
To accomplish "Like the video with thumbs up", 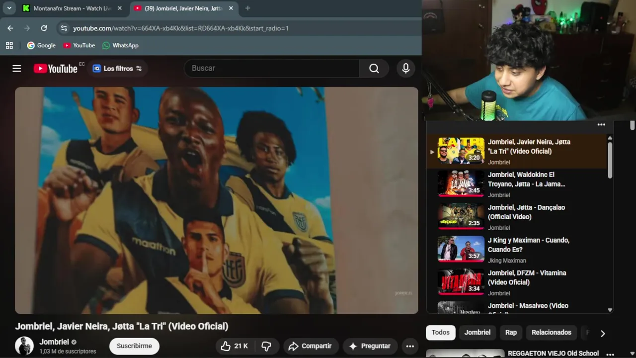I will [x=234, y=346].
